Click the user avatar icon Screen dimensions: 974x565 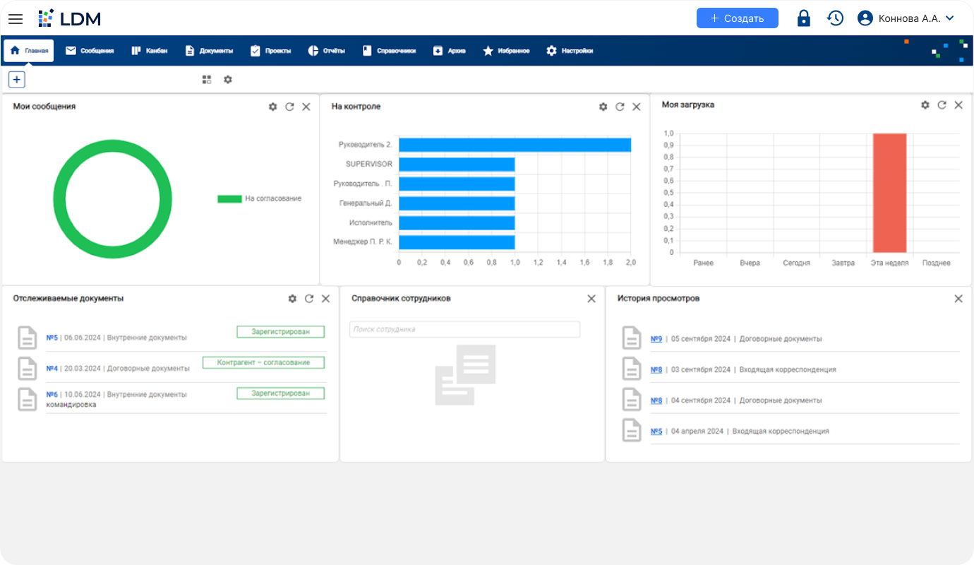pos(865,18)
